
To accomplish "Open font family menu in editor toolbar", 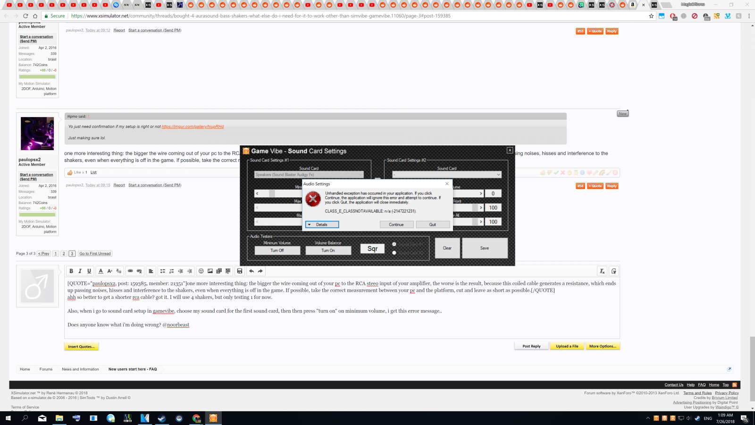I will coord(118,271).
